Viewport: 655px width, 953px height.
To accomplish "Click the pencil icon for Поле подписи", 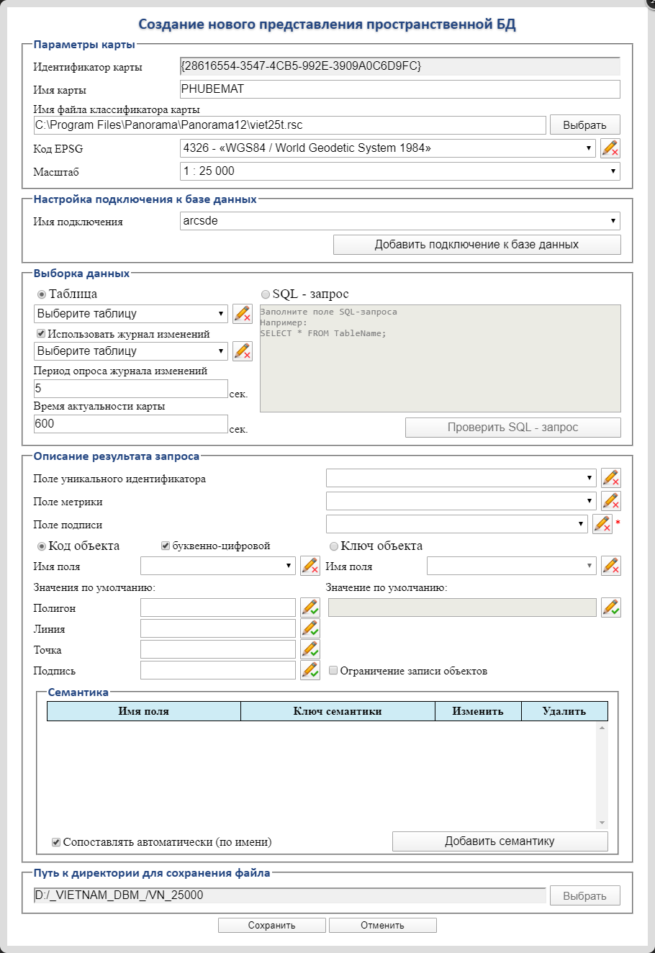I will pos(602,524).
